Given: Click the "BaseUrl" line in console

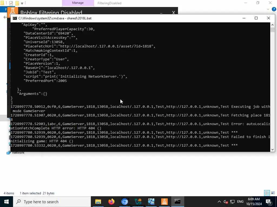Looking at the screenshot, I should pyautogui.click(x=59, y=68).
